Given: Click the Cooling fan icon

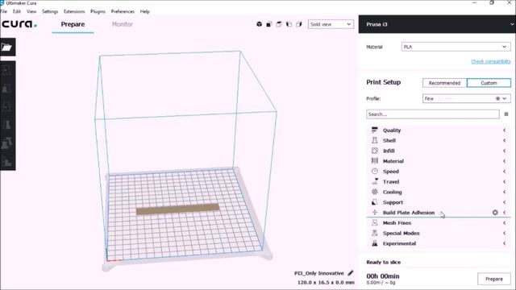Looking at the screenshot, I should [x=374, y=192].
